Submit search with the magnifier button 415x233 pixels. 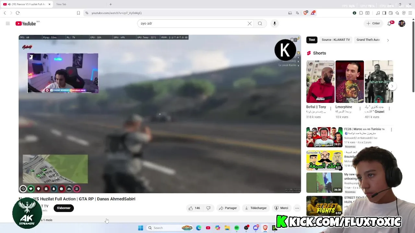click(x=260, y=23)
